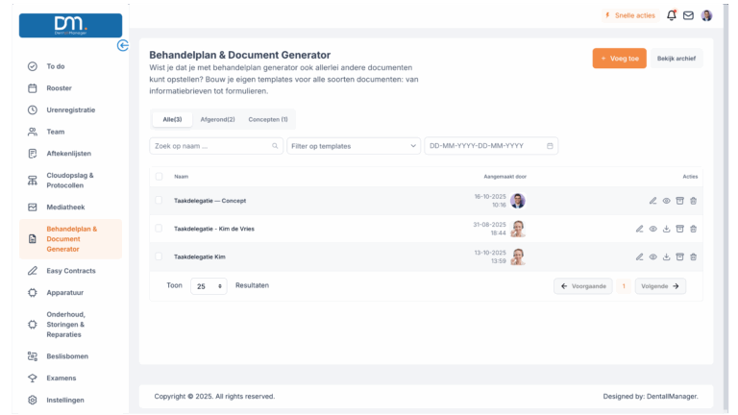Click the vertical page scrollbar
This screenshot has height=415, width=738.
pyautogui.click(x=726, y=207)
